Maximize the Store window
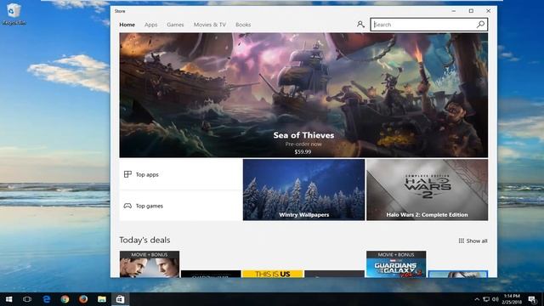 471,11
